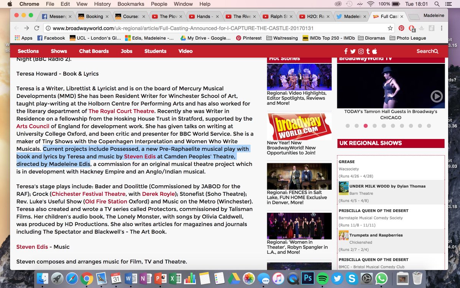Click the Chrome forward arrow
The image size is (460, 288).
point(26,28)
